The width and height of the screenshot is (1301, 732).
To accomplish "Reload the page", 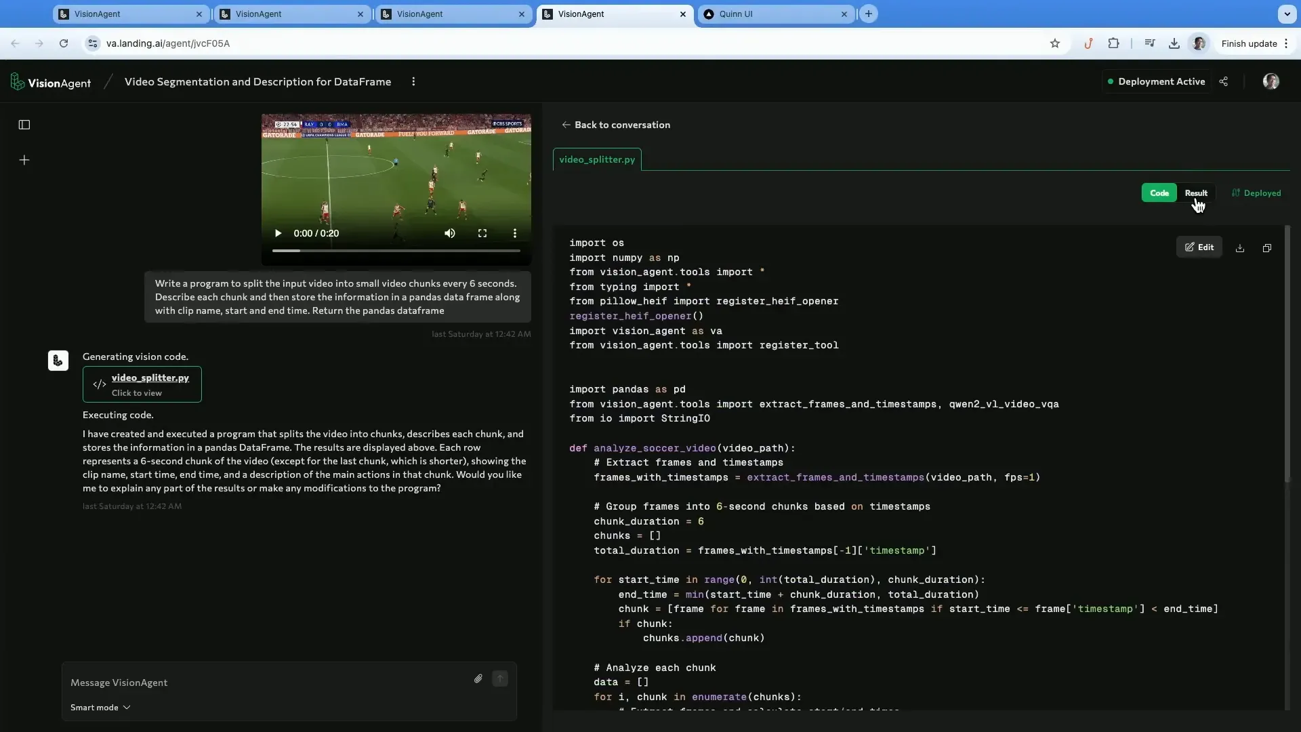I will (x=64, y=43).
